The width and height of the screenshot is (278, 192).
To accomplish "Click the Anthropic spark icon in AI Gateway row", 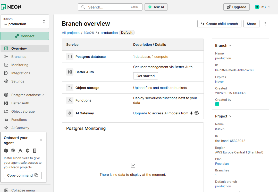I will [x=191, y=113].
